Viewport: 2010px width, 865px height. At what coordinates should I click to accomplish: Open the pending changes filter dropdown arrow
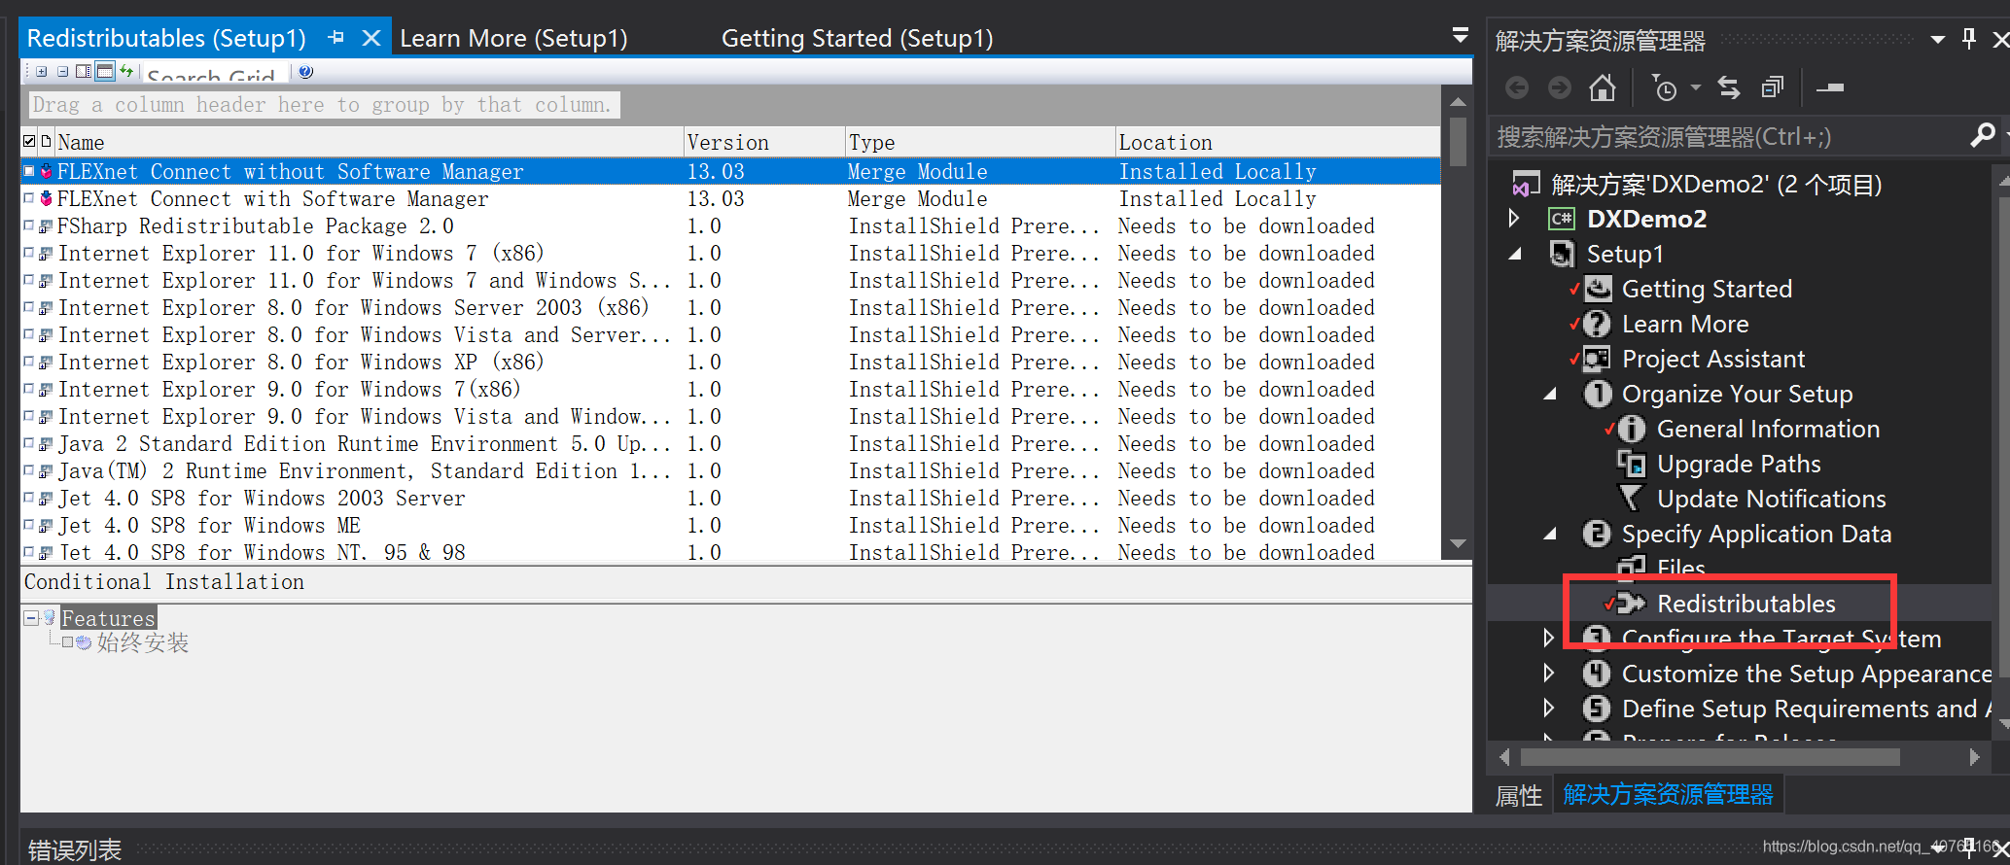pyautogui.click(x=1695, y=87)
